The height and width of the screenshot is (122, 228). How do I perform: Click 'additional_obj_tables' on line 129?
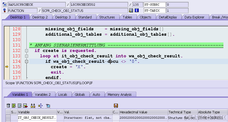(73, 35)
